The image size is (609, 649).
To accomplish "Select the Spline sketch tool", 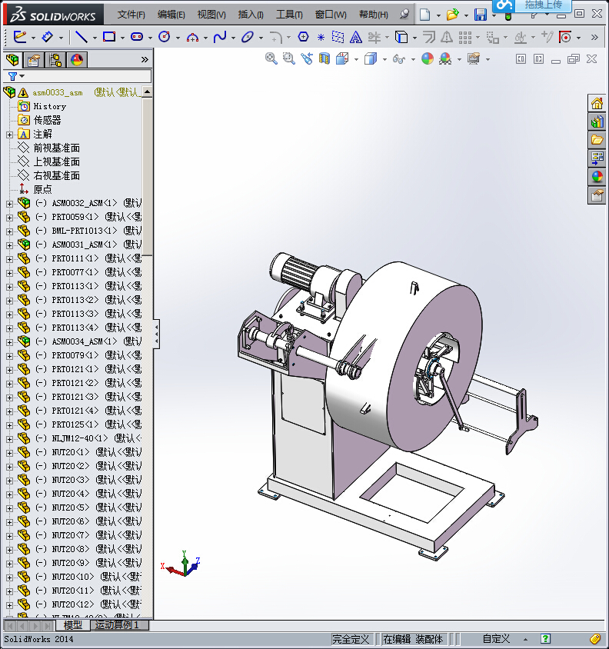I will pyautogui.click(x=220, y=37).
